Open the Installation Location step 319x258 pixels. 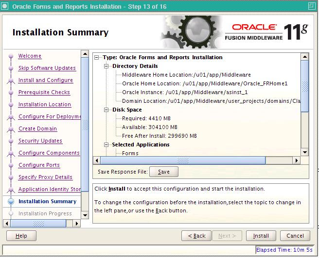coord(45,104)
